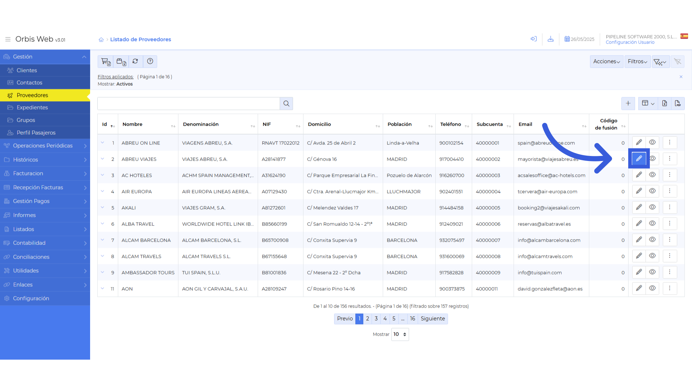Click the search magnifier button
Image resolution: width=692 pixels, height=389 pixels.
287,104
